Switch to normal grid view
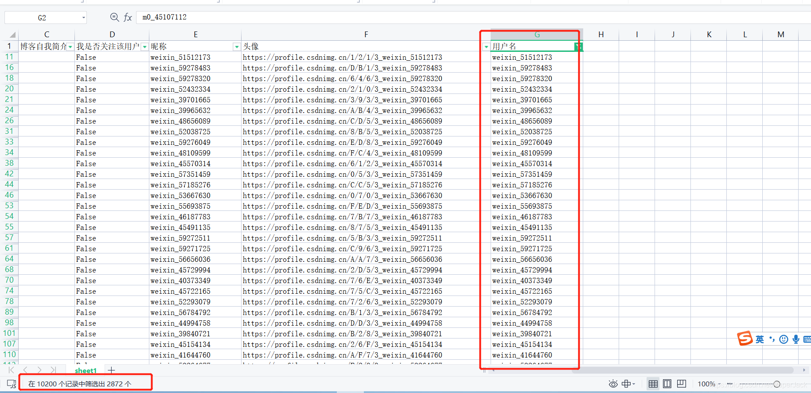This screenshot has height=393, width=811. [x=653, y=384]
